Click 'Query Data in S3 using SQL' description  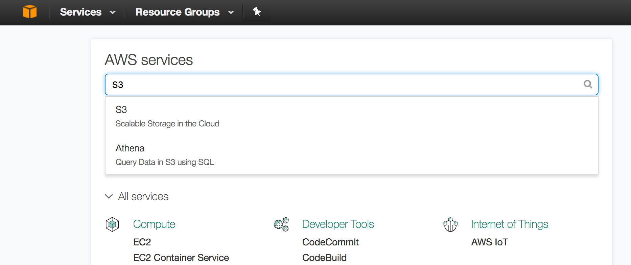[165, 162]
